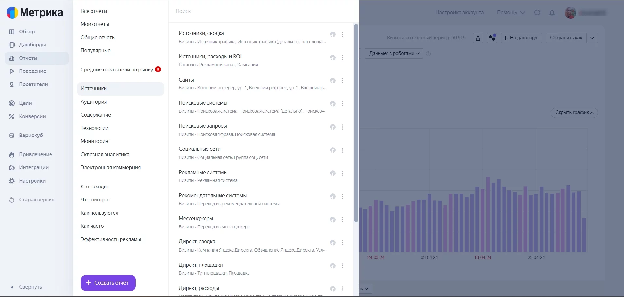624x297 pixels.
Task: Select the Аудитория report category
Action: point(94,102)
